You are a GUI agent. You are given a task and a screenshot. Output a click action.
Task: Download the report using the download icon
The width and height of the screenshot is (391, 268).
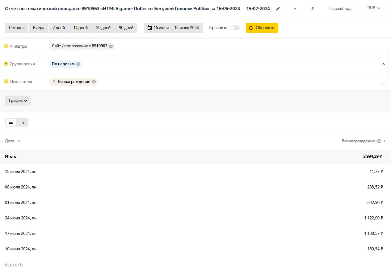pyautogui.click(x=295, y=9)
